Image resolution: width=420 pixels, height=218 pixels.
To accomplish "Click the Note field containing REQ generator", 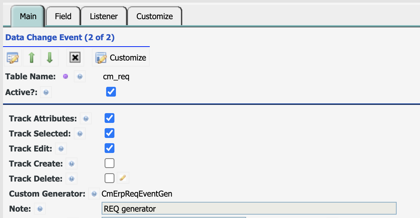I will coord(249,208).
